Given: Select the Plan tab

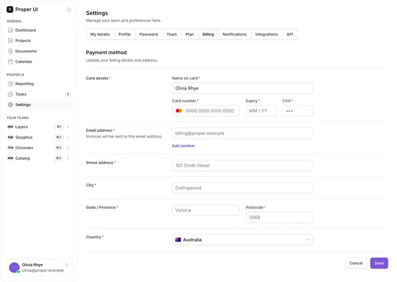Looking at the screenshot, I should click(190, 34).
